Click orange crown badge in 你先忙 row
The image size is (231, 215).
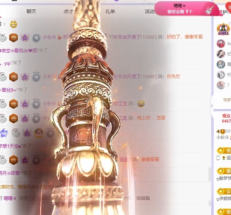click(14, 77)
